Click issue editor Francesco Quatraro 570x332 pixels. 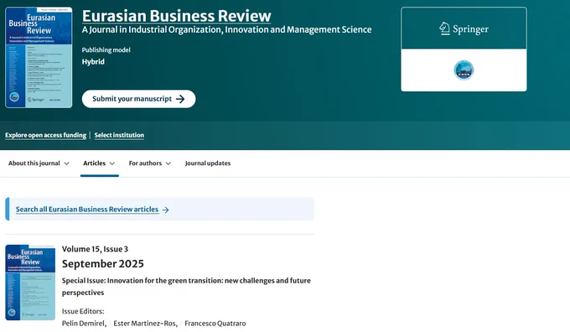pyautogui.click(x=215, y=324)
